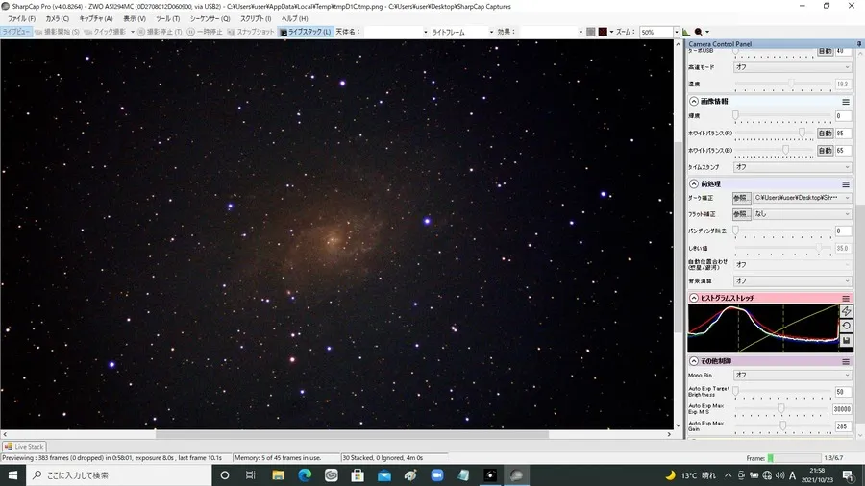Click the スナップショット snapshot button
The image size is (865, 486).
pyautogui.click(x=253, y=32)
